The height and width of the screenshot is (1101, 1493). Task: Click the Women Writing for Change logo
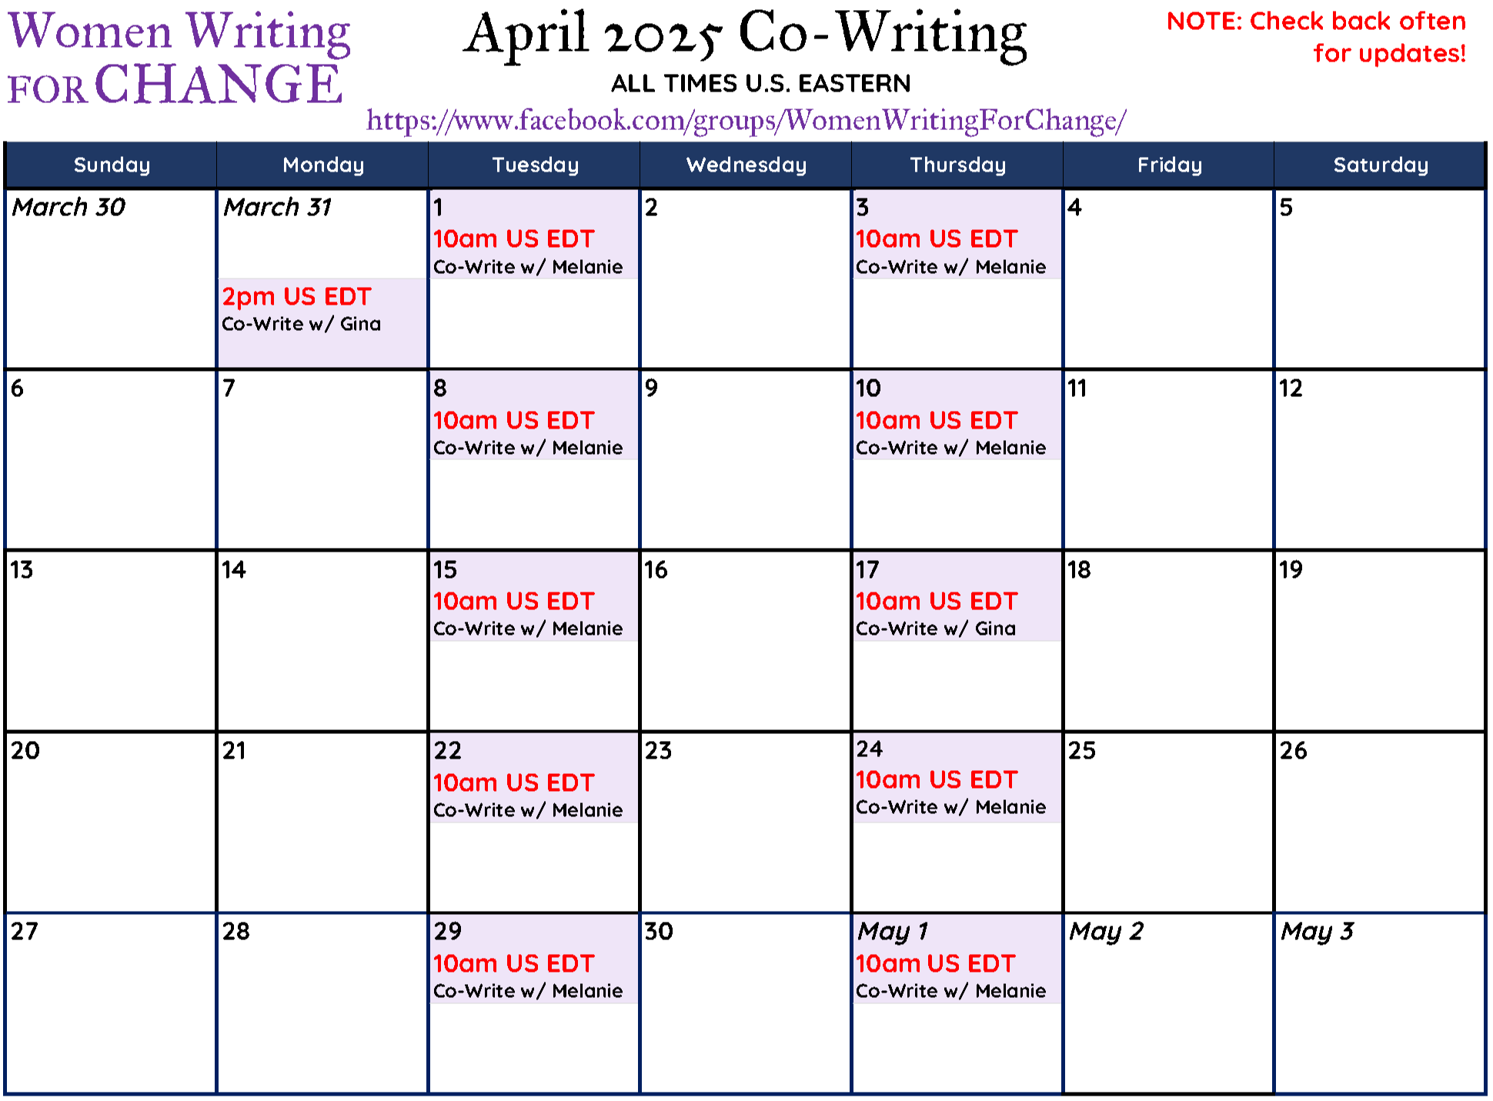coord(179,58)
